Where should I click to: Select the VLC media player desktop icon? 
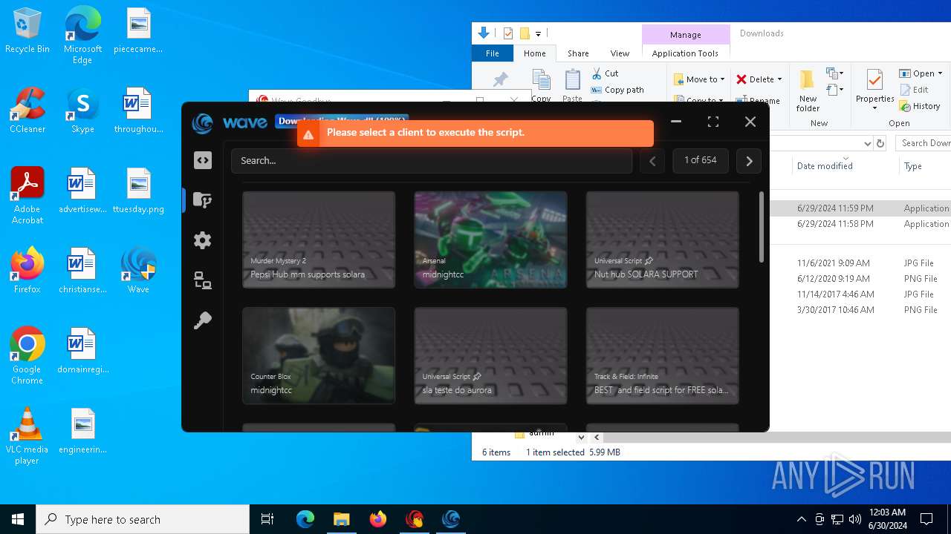pos(27,436)
